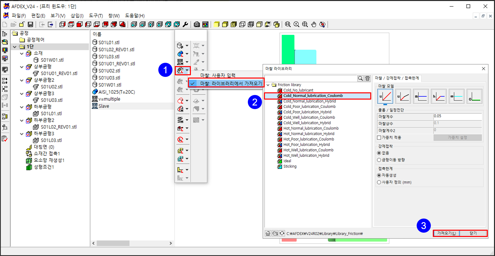This screenshot has height=256, width=495.
Task: Click the 가중치 설정 button
Action: coord(457,138)
